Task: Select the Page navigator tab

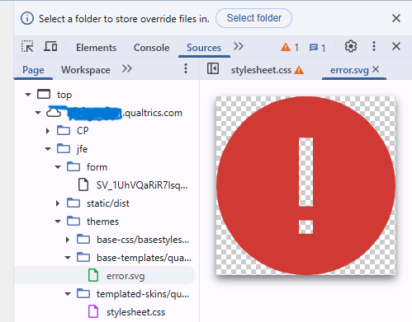Action: tap(33, 70)
